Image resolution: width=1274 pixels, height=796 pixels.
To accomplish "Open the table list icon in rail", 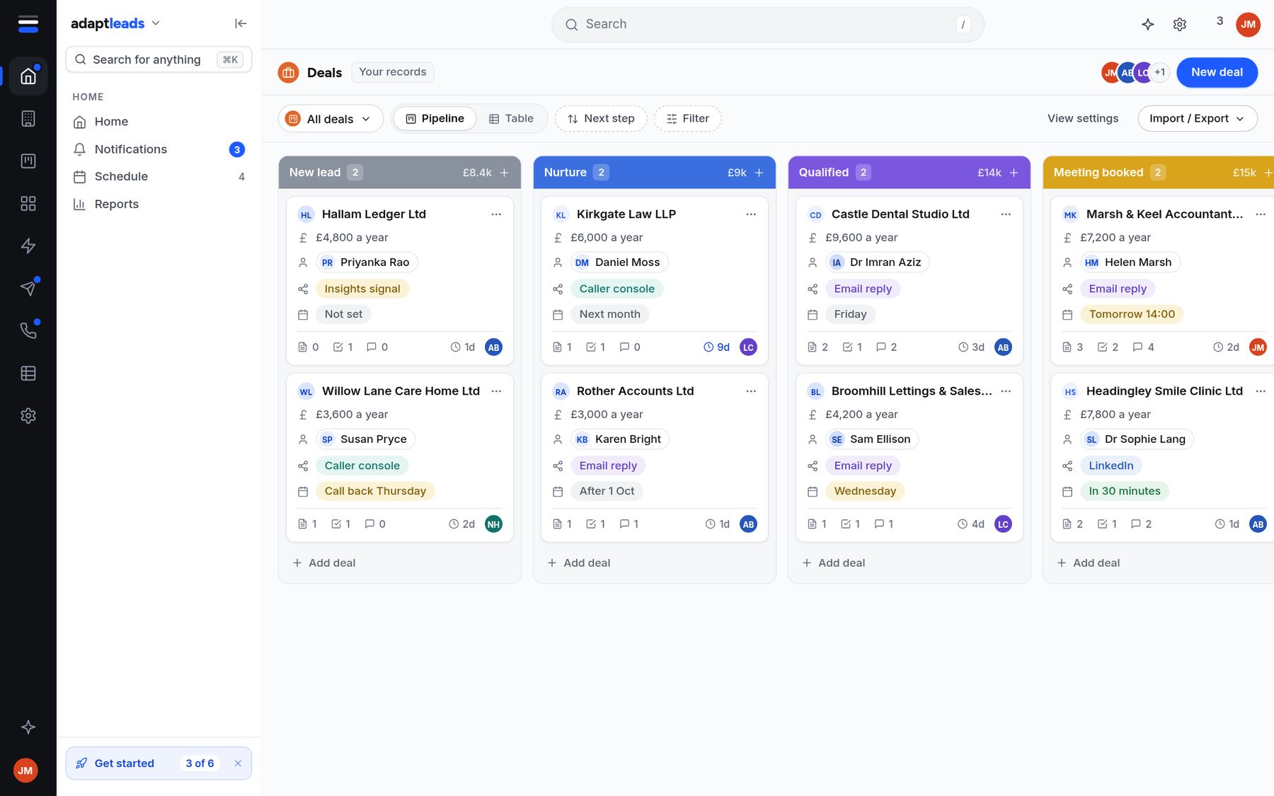I will [x=28, y=373].
